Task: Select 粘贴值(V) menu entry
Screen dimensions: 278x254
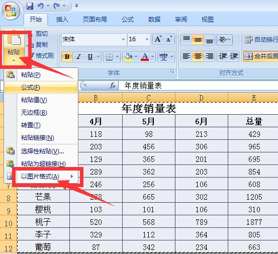Action: click(41, 100)
